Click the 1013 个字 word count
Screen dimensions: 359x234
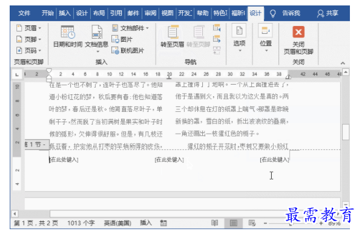point(81,223)
